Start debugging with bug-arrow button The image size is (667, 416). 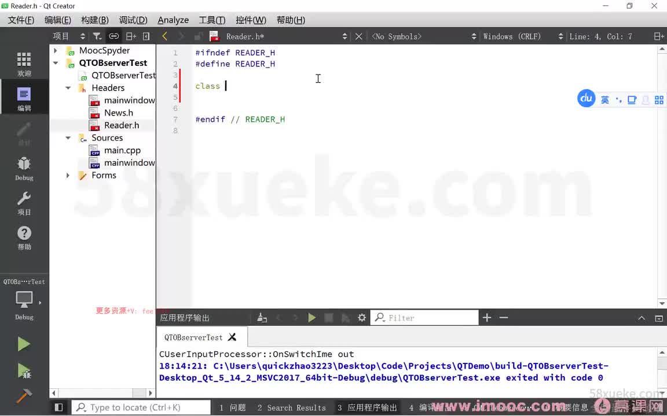pos(24,371)
